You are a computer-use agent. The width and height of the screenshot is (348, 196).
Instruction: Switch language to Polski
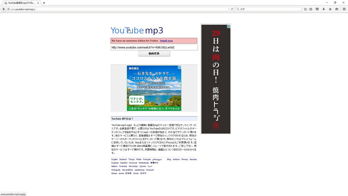(139, 160)
